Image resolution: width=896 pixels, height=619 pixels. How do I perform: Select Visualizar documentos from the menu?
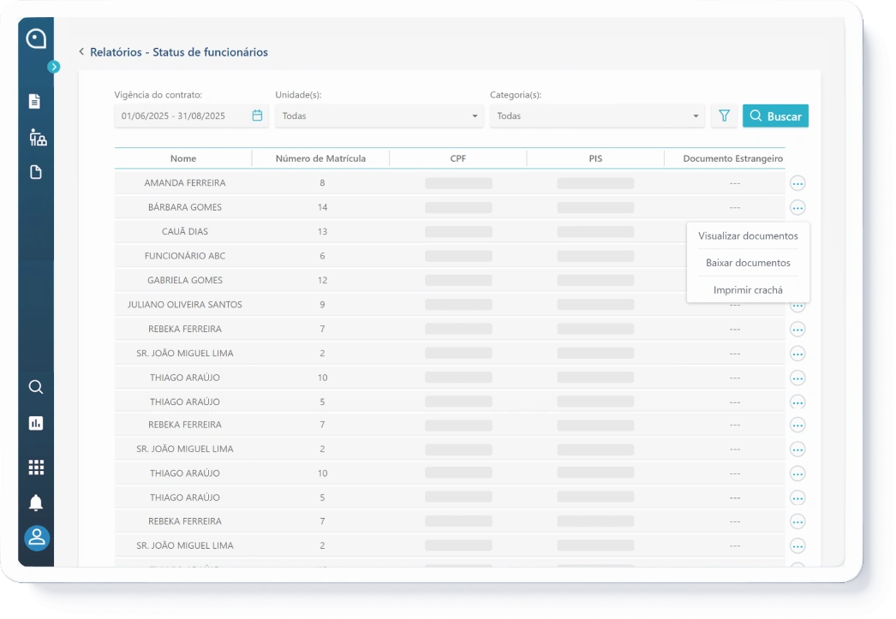pyautogui.click(x=748, y=235)
